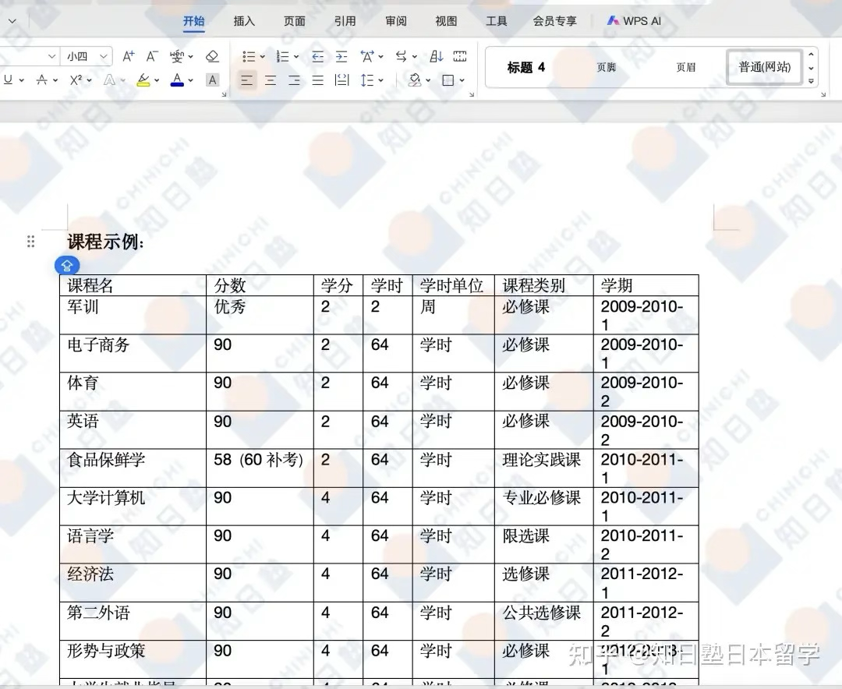The image size is (842, 689).
Task: Click the blue table anchor icon
Action: [x=67, y=265]
